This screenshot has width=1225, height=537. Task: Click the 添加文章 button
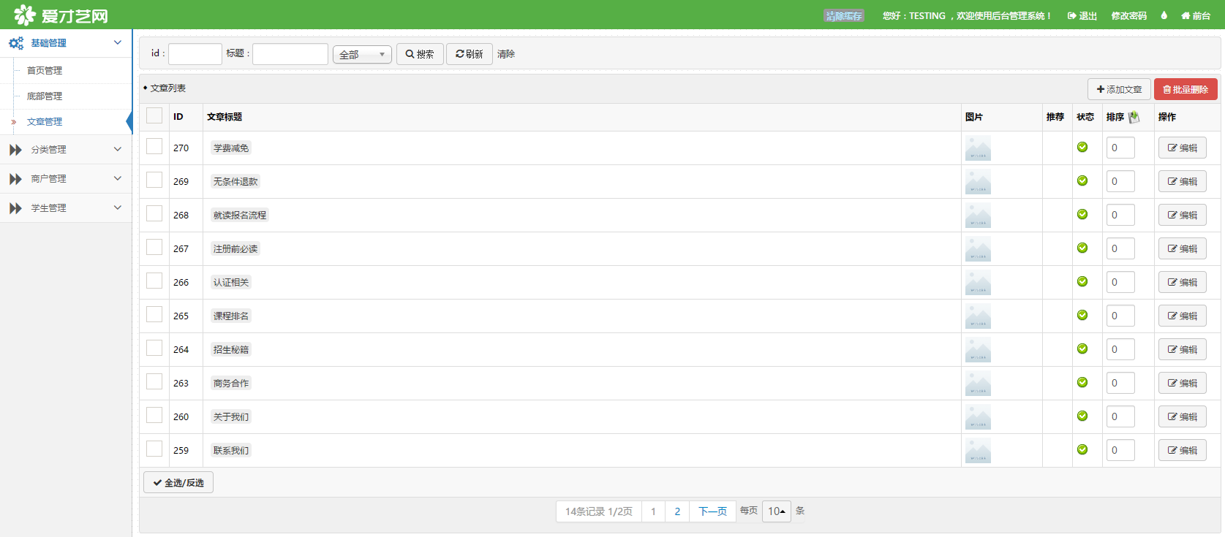pos(1118,89)
